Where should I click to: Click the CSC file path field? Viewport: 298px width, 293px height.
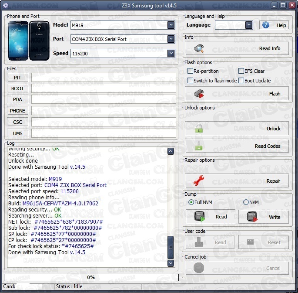(104, 122)
